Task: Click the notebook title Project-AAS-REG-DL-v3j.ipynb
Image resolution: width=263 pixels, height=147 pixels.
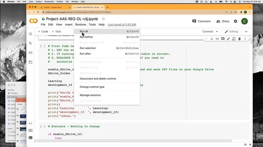Action: [x=72, y=19]
